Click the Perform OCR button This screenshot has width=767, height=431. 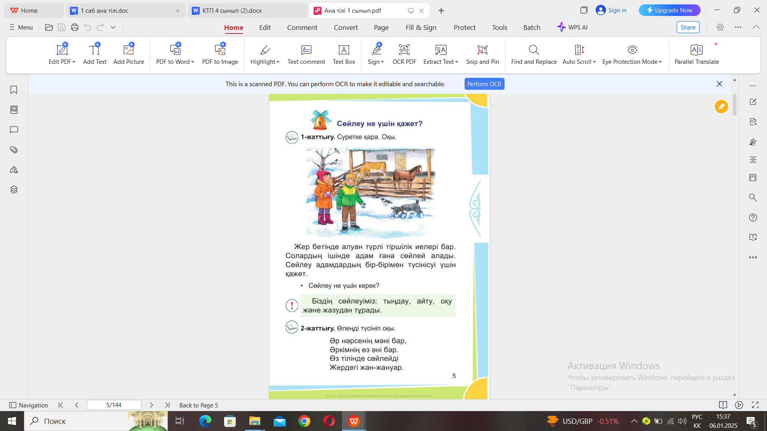pyautogui.click(x=484, y=84)
